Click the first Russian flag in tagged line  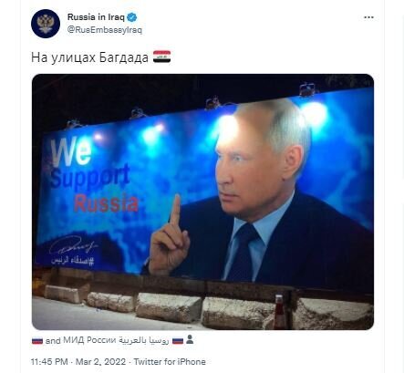click(x=37, y=341)
